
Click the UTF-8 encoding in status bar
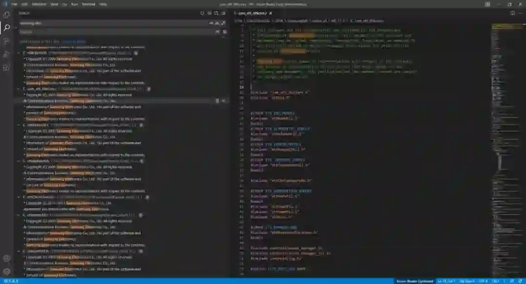(483, 281)
